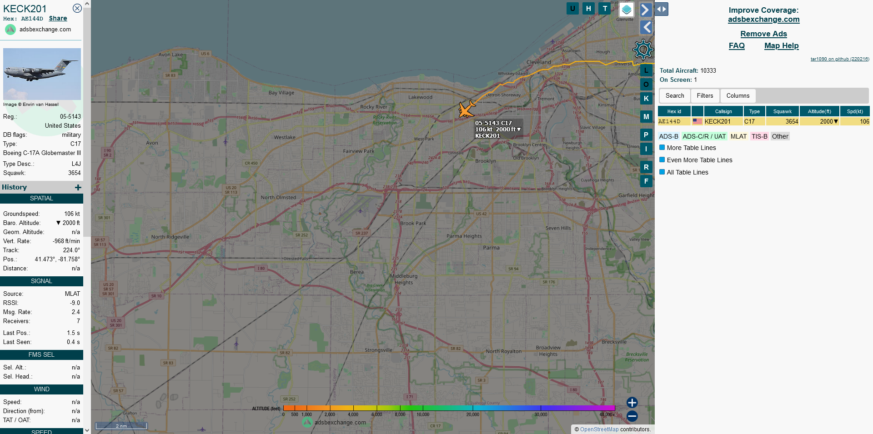Zoom in with the plus button

pos(632,403)
